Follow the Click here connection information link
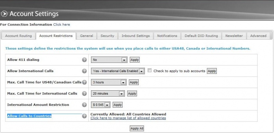Screen dimensions: 274x133 pos(62,25)
